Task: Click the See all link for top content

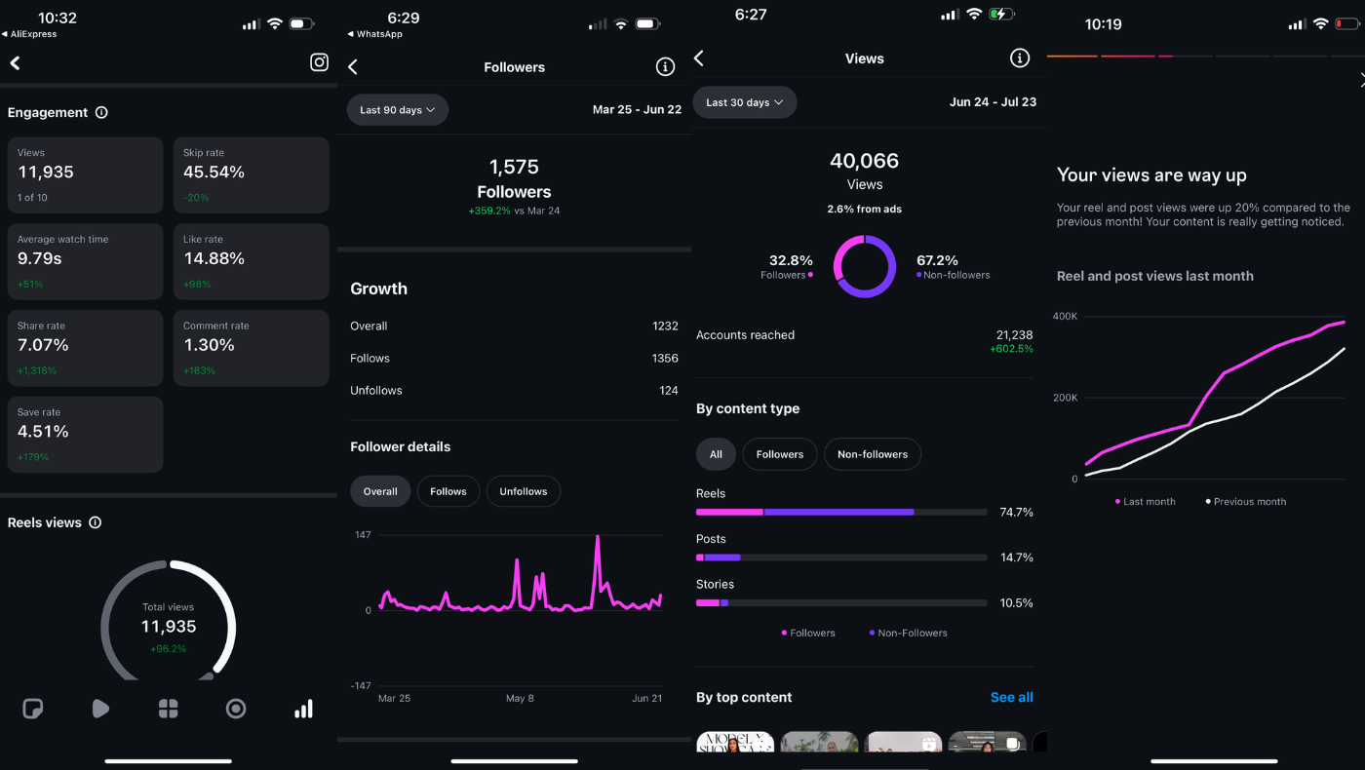Action: click(1011, 697)
